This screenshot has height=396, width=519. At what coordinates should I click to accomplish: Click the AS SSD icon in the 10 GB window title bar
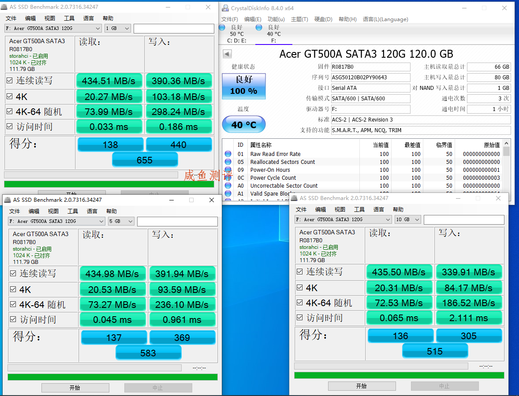(x=294, y=198)
